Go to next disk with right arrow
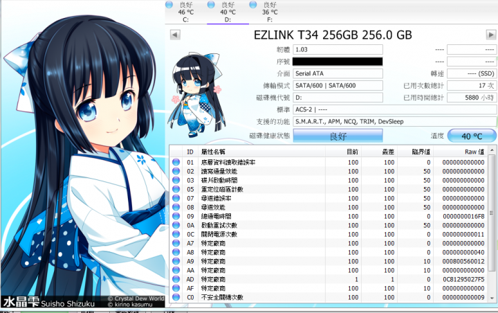498x313 pixels. (491, 35)
